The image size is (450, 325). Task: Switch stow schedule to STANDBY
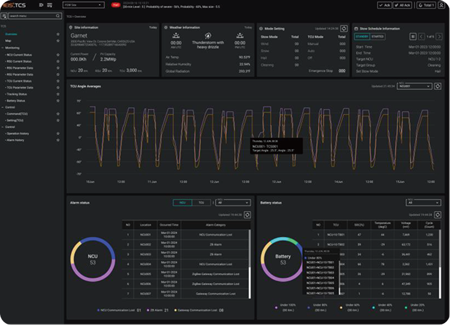(362, 36)
